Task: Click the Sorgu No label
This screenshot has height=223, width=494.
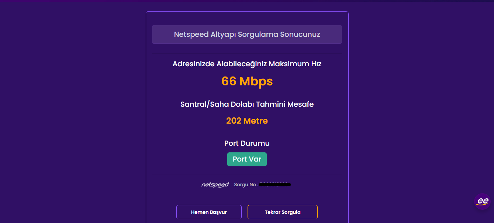Action: pyautogui.click(x=246, y=185)
